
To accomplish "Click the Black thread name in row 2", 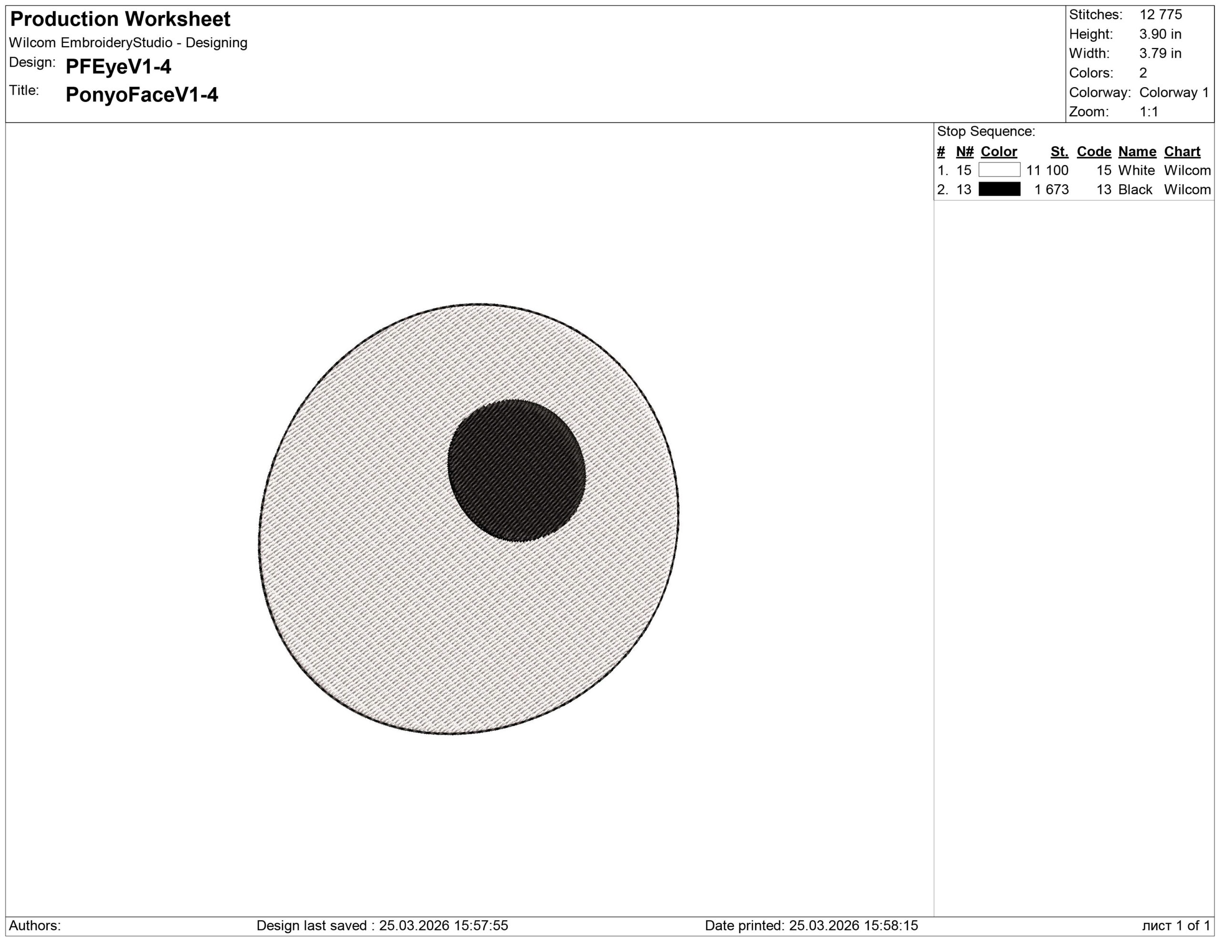I will click(1135, 190).
